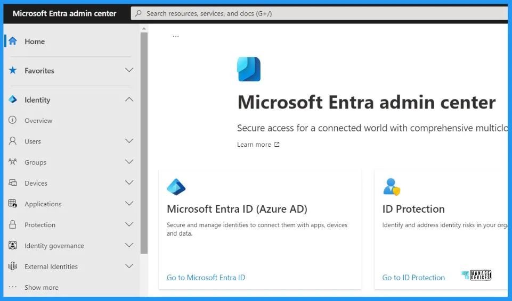Click the Applications grid icon
Viewport: 512px width, 301px height.
tap(12, 203)
